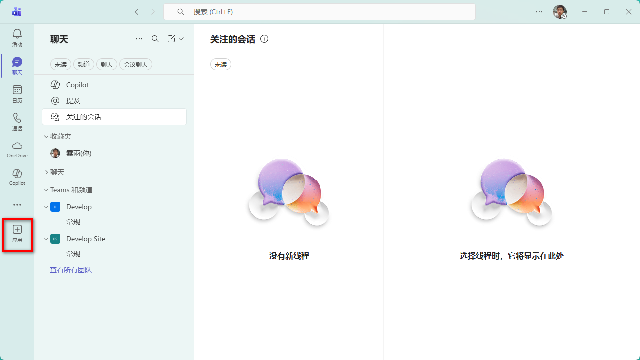Click the Develop Site team avatar
The height and width of the screenshot is (360, 640).
pyautogui.click(x=55, y=239)
